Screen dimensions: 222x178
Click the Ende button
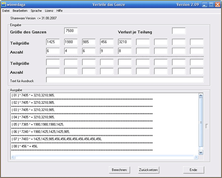coord(194,170)
